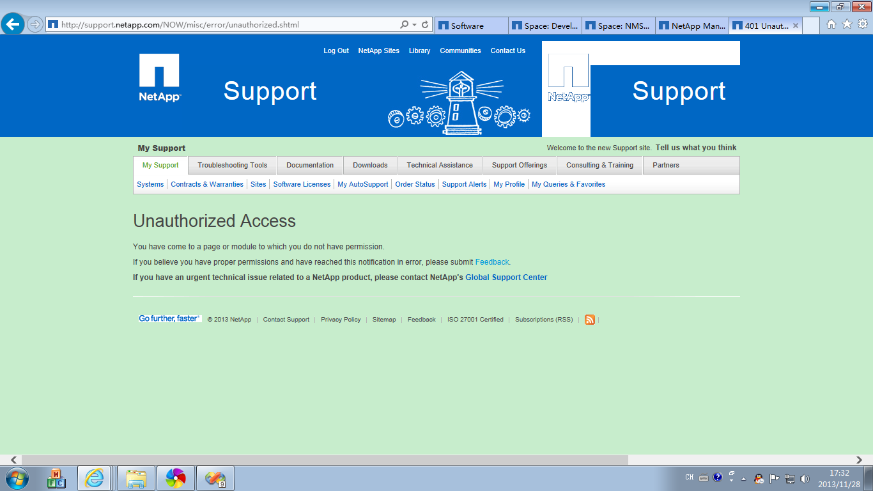Open the Troubleshooting Tools tab
The height and width of the screenshot is (491, 873).
click(x=233, y=165)
